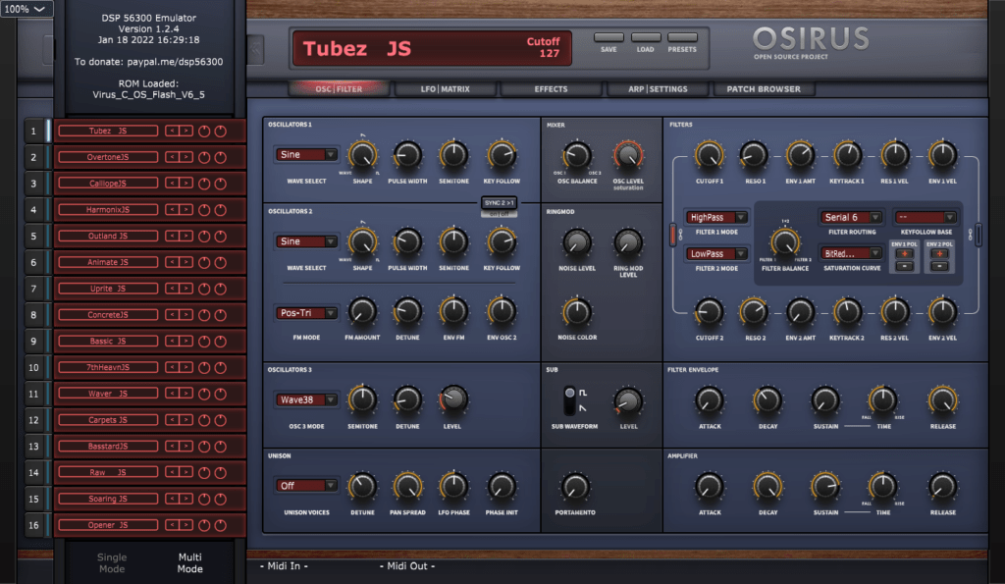Click the Filter Balance knob
This screenshot has height=584, width=1005.
(785, 239)
